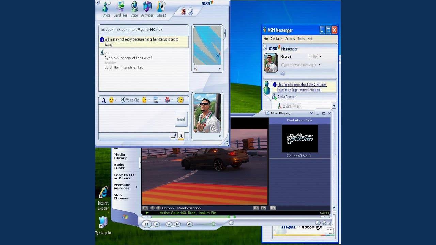
Task: Click the gift box icon in chat
Action: (167, 100)
